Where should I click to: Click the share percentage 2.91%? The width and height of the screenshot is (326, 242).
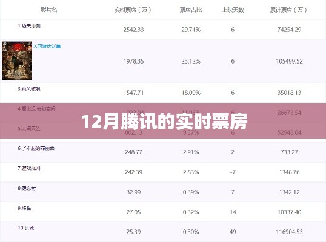pos(191,152)
